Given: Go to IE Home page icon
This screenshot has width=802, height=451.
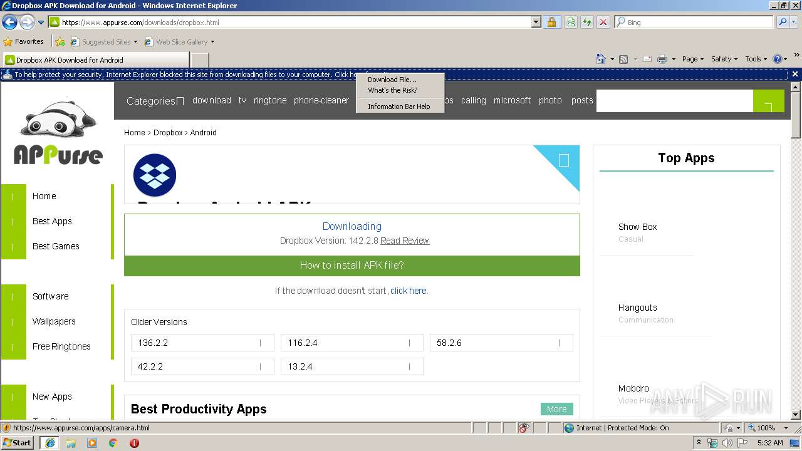Looking at the screenshot, I should [600, 59].
